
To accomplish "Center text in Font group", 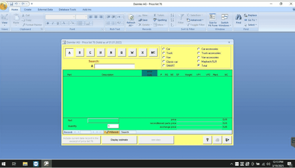I will (96, 17).
